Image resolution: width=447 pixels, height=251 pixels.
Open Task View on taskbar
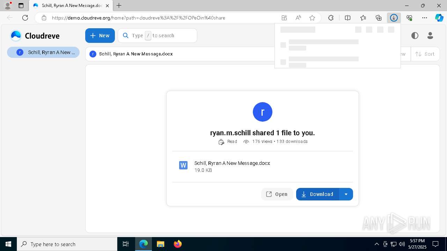[x=126, y=244]
